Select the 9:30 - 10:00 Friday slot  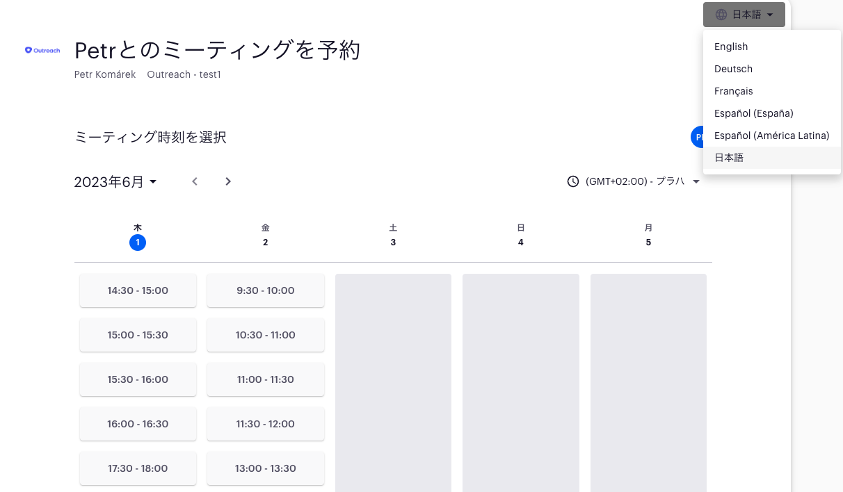point(265,290)
